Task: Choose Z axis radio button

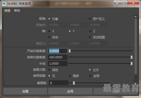Action: point(90,31)
